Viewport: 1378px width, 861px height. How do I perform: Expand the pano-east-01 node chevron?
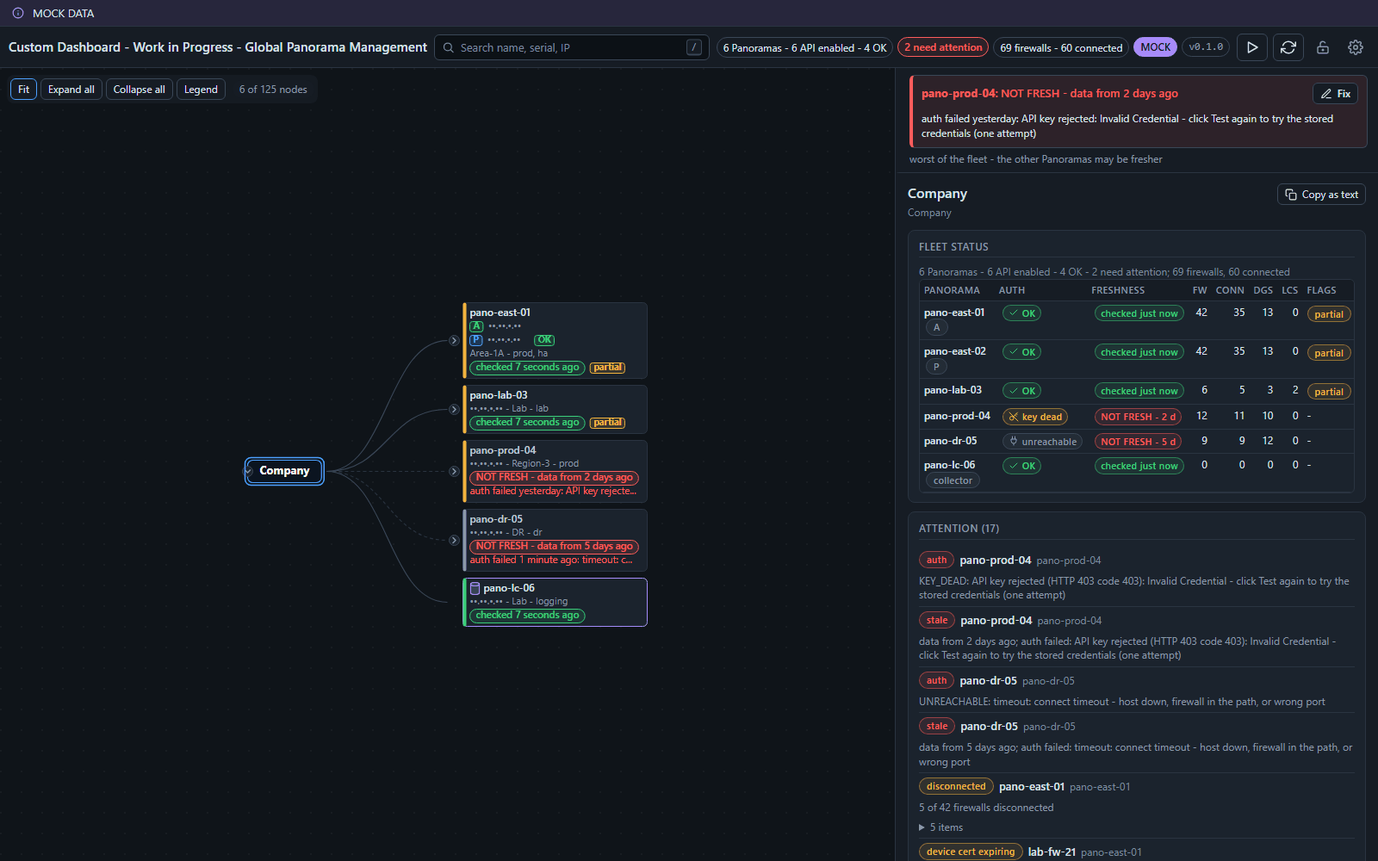click(x=454, y=341)
